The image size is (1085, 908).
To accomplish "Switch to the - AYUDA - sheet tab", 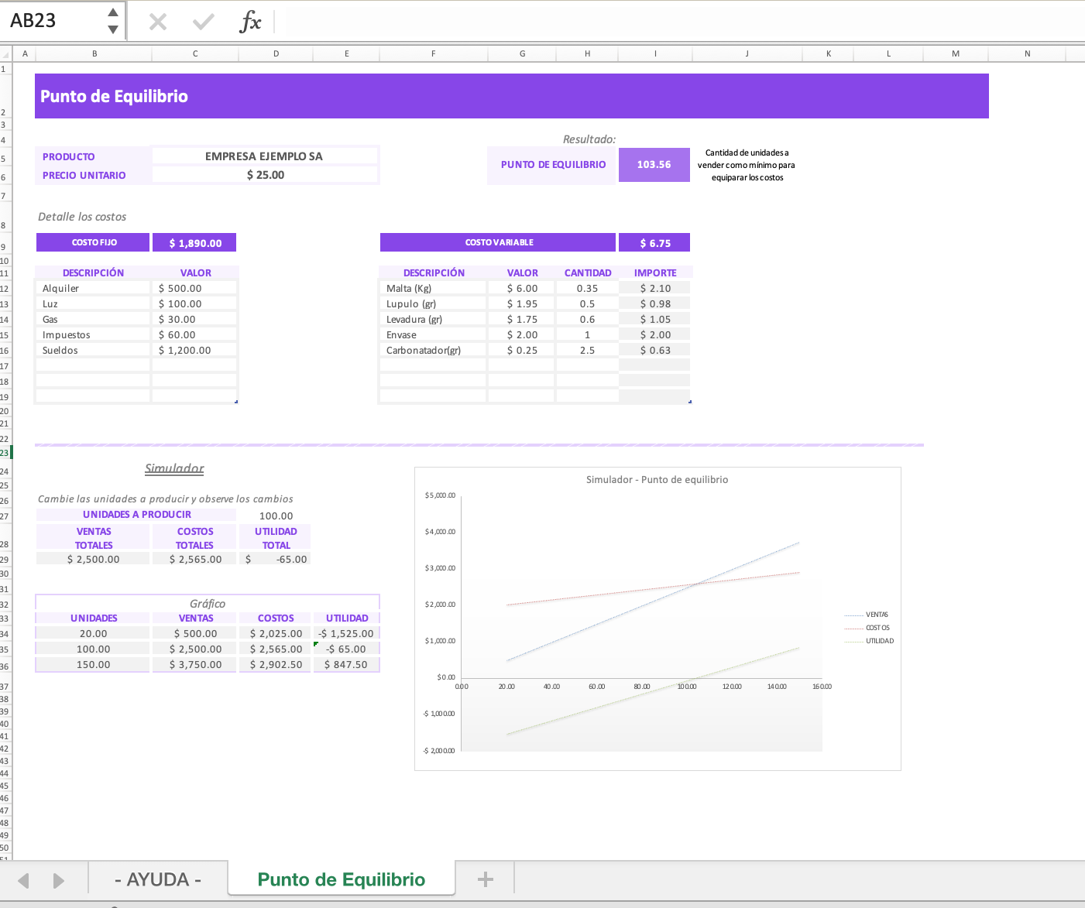I will coord(158,879).
